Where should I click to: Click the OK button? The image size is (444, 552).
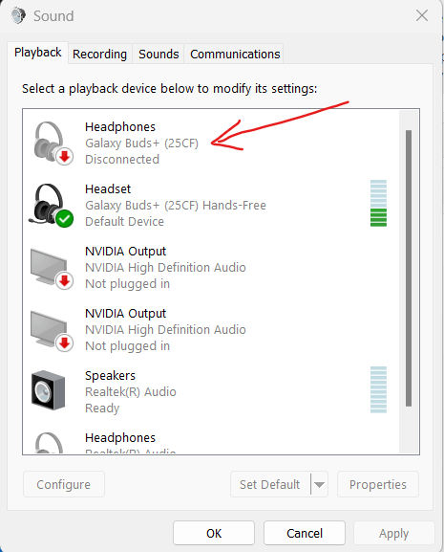(214, 533)
